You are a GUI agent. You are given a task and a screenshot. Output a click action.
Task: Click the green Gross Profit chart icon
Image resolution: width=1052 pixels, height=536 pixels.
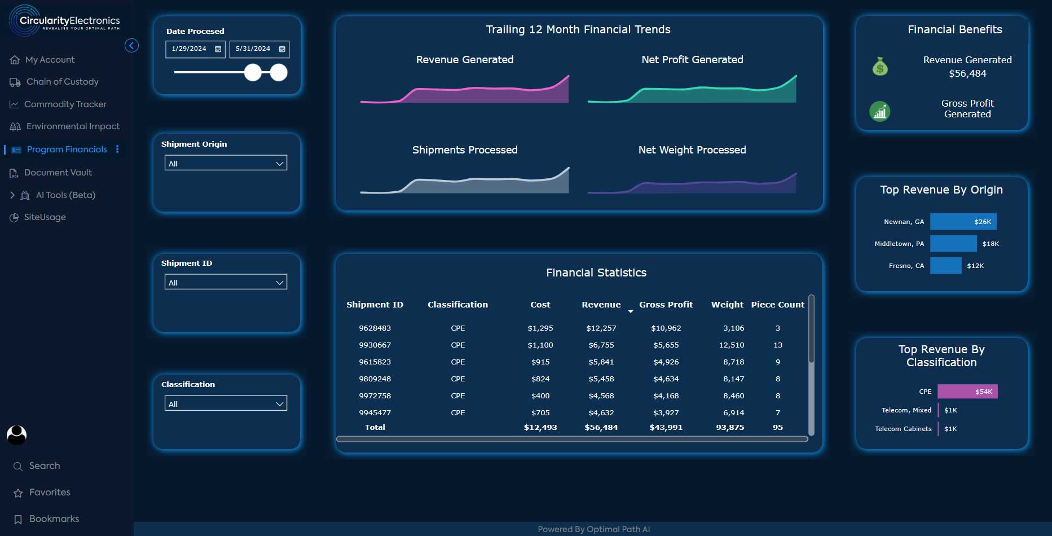point(880,111)
